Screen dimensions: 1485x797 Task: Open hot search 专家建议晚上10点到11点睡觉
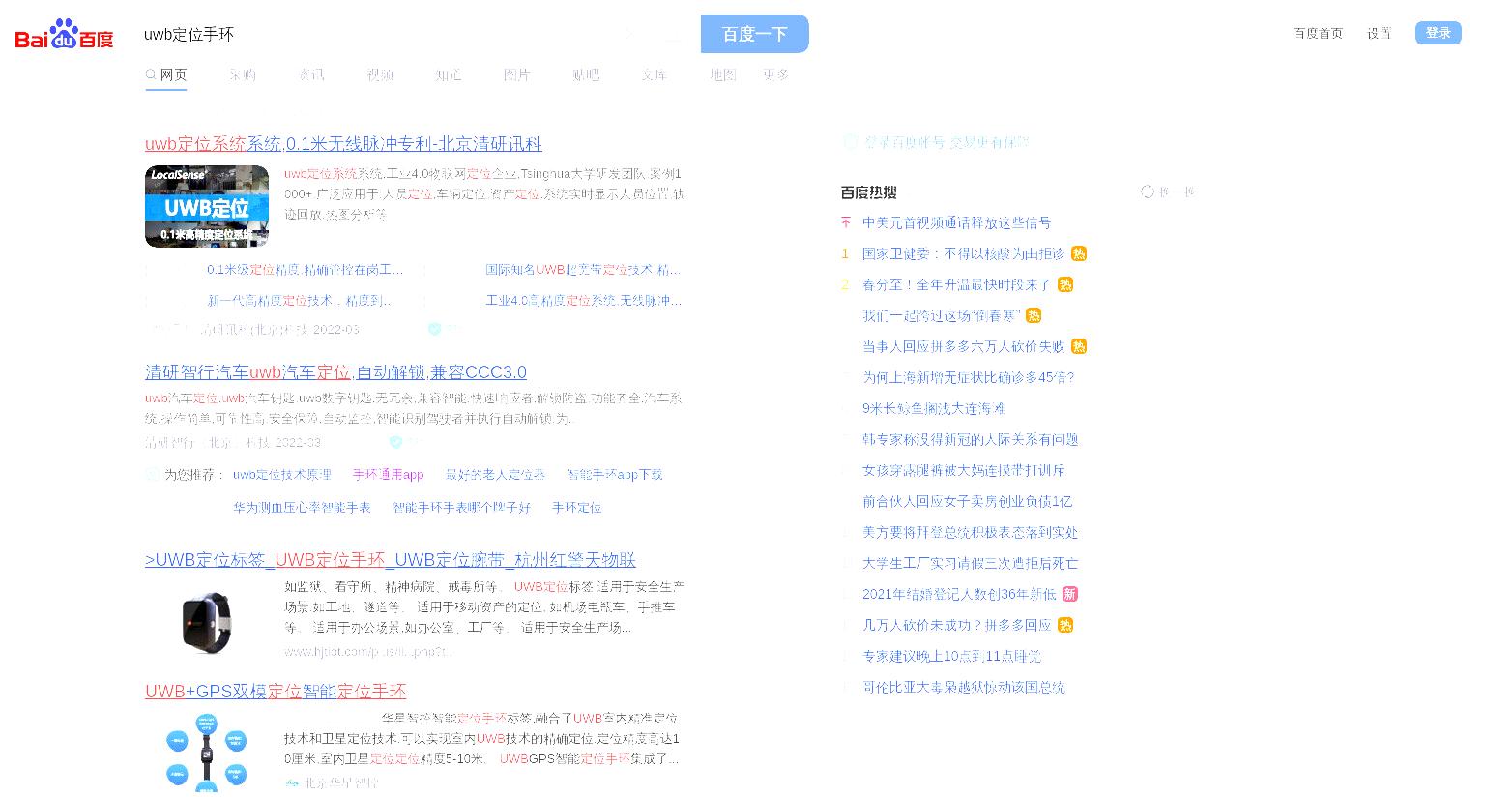951,656
